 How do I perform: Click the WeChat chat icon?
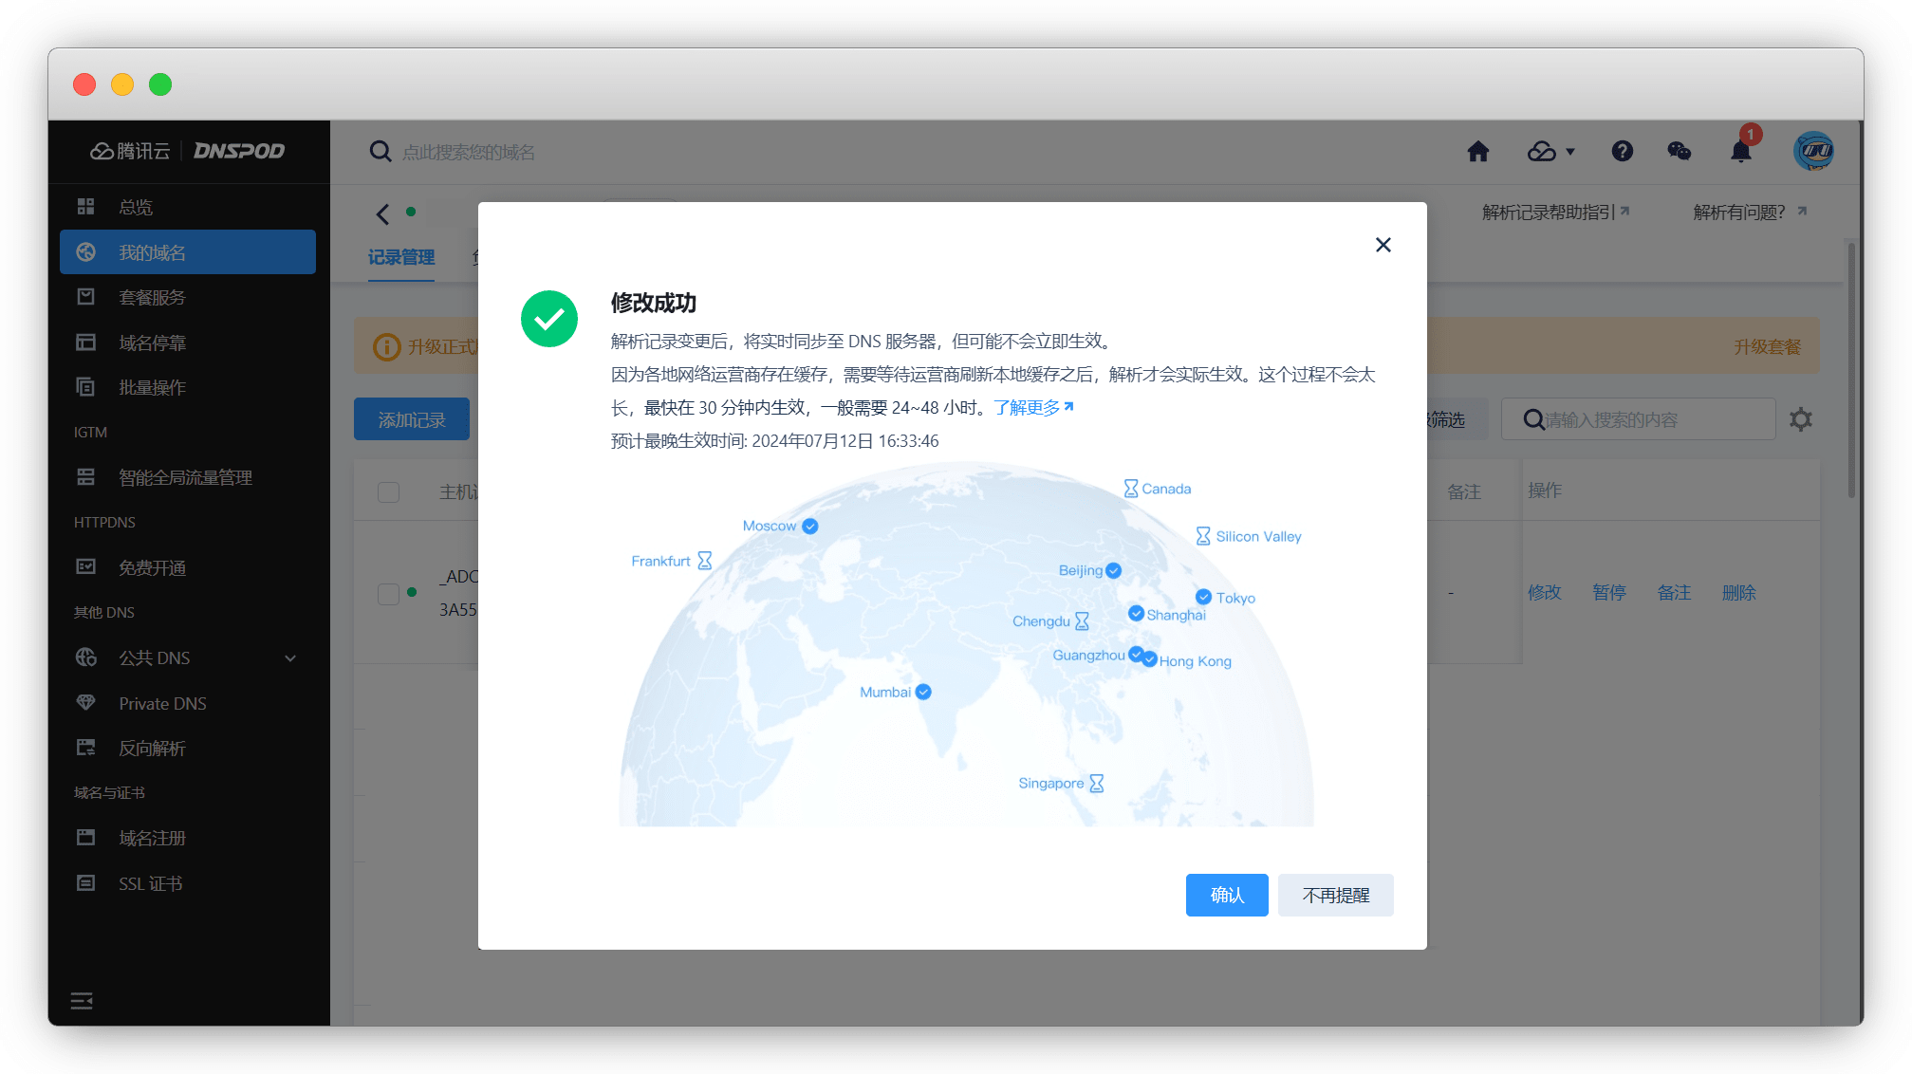tap(1679, 152)
